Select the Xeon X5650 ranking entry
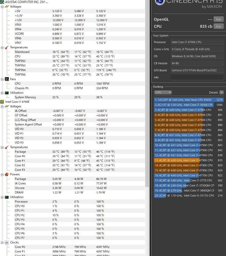226x256 pixels. click(188, 100)
